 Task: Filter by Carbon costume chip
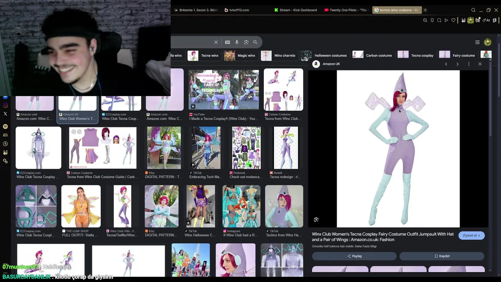pos(373,55)
